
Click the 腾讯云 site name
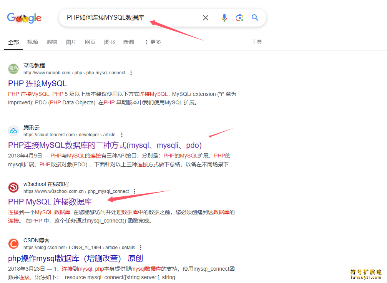32,128
